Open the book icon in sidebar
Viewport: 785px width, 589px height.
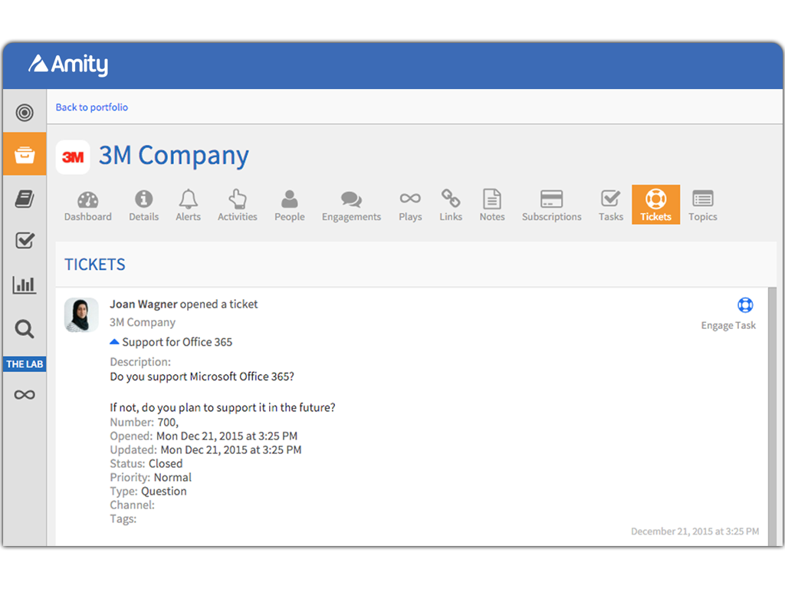click(x=25, y=199)
